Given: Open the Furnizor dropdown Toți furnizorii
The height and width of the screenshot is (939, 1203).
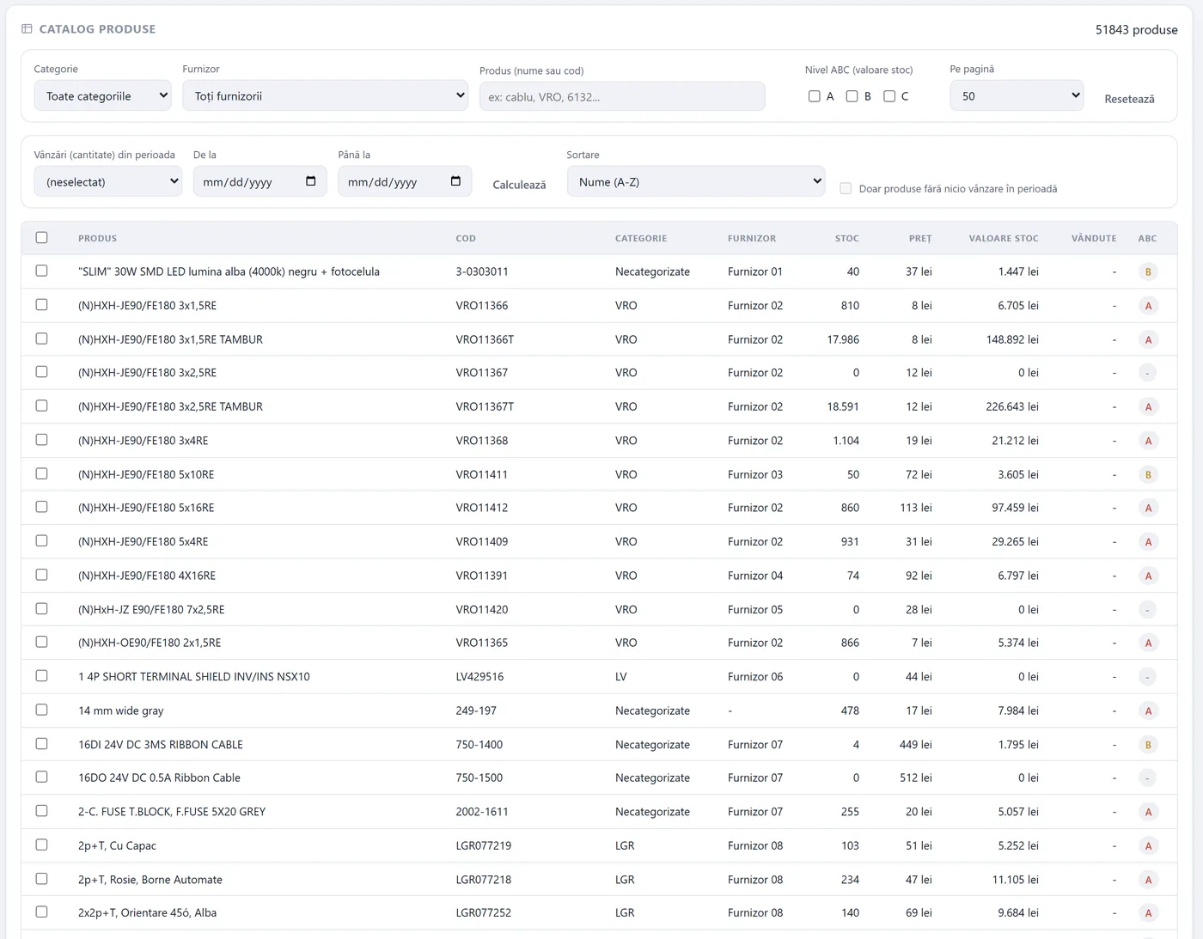Looking at the screenshot, I should point(325,96).
